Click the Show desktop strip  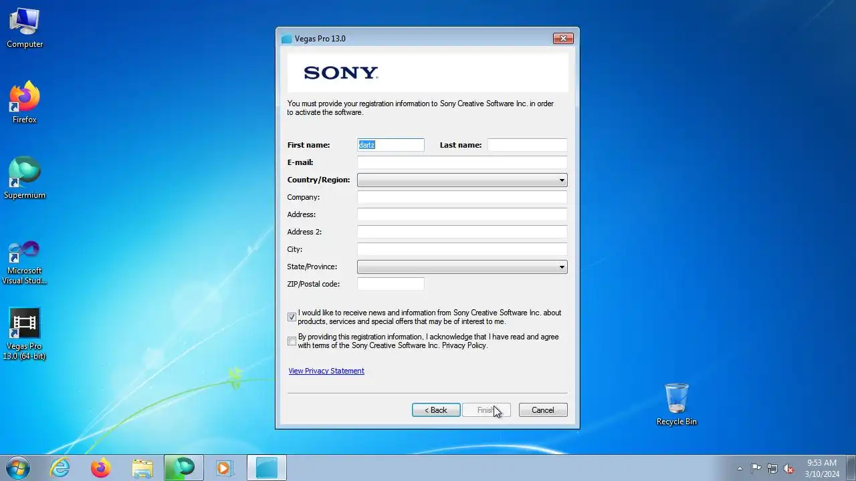851,468
